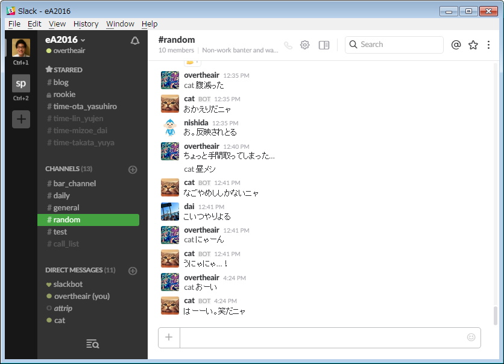Open the test channel
504x364 pixels.
click(57, 231)
